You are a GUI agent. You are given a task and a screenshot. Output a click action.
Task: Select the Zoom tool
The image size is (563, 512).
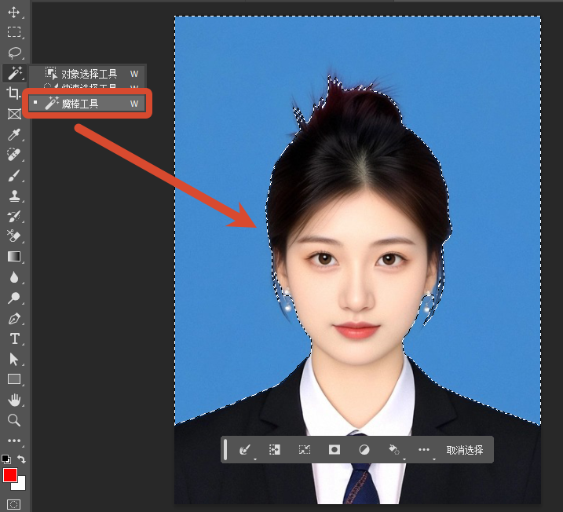(x=14, y=420)
